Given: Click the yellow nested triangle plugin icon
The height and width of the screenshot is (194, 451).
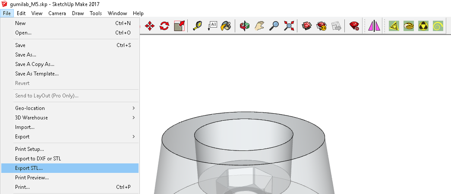Looking at the screenshot, I should click(394, 26).
